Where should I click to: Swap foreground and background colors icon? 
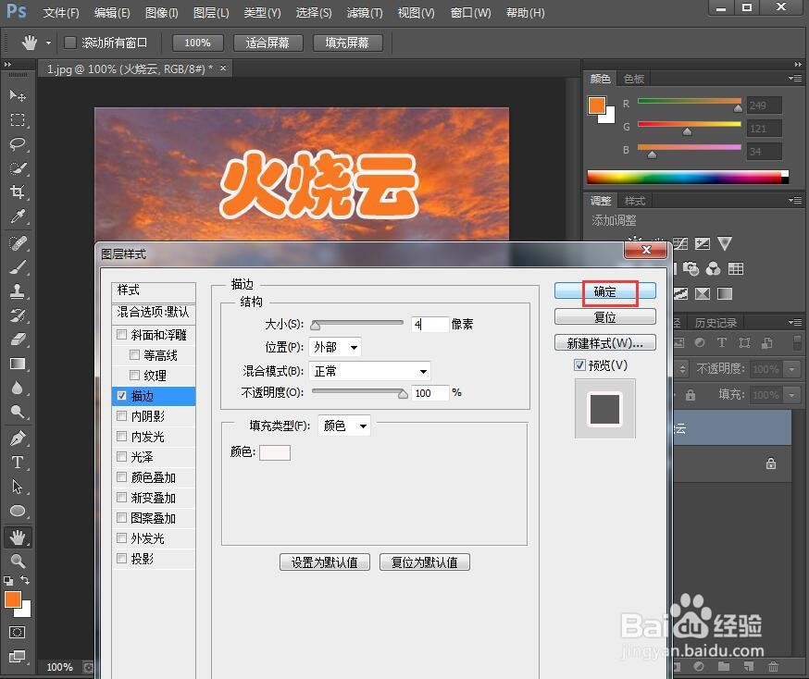click(25, 580)
